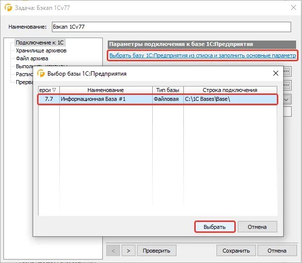Open Хранилище архивов section in the tree
The image size is (302, 263).
pyautogui.click(x=41, y=50)
